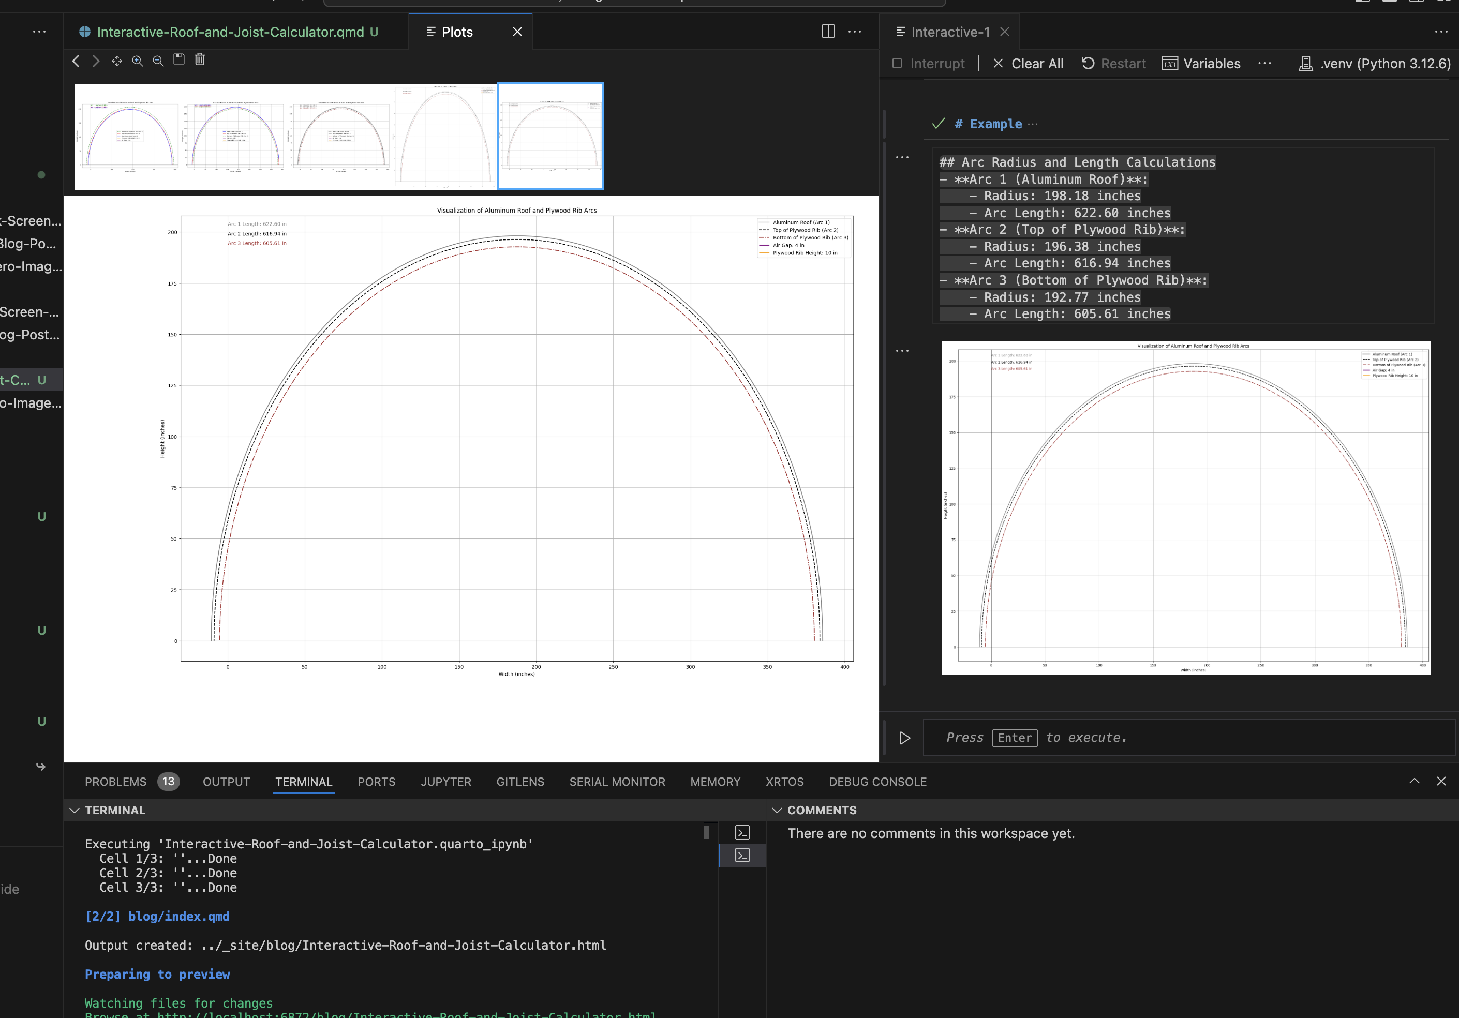This screenshot has height=1018, width=1459.
Task: Click the terminal scrollbar thumb
Action: (707, 832)
